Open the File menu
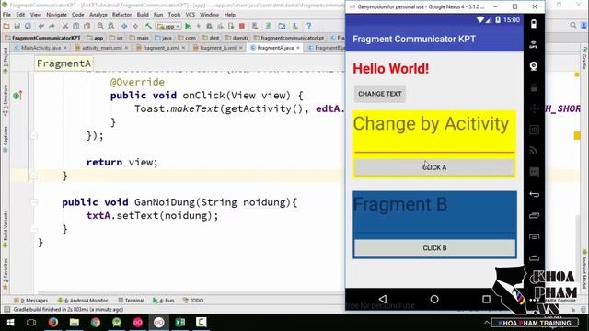Image resolution: width=589 pixels, height=331 pixels. 6,15
